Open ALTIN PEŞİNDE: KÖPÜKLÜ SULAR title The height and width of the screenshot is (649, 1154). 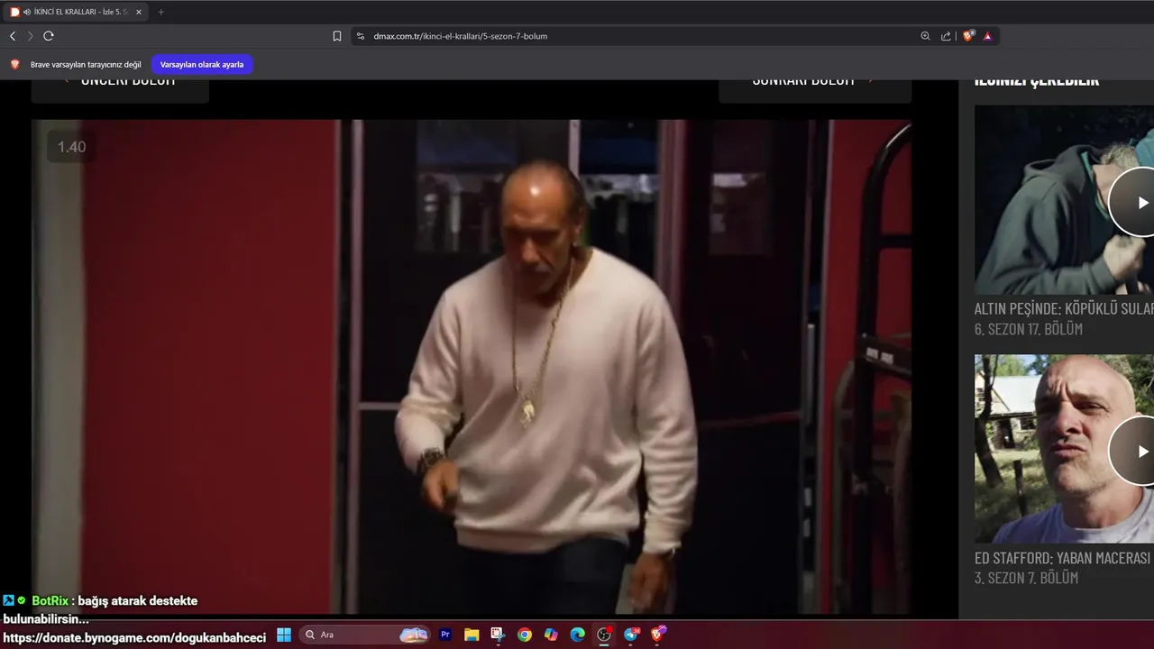click(x=1064, y=308)
